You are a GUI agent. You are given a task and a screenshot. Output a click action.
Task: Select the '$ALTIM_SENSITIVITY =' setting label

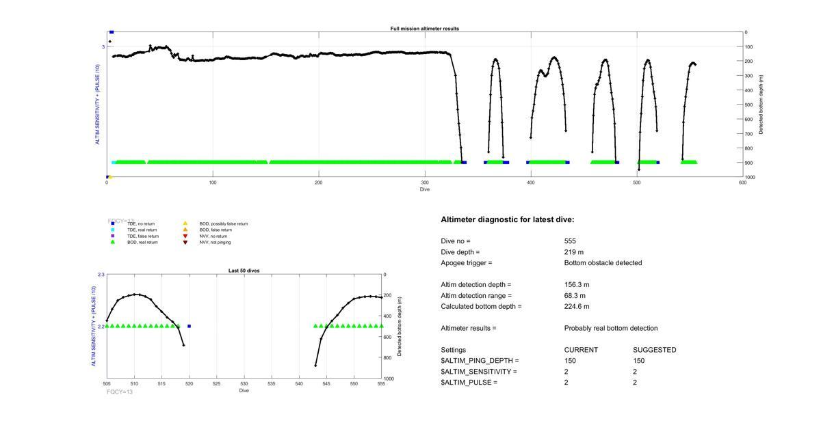(479, 372)
